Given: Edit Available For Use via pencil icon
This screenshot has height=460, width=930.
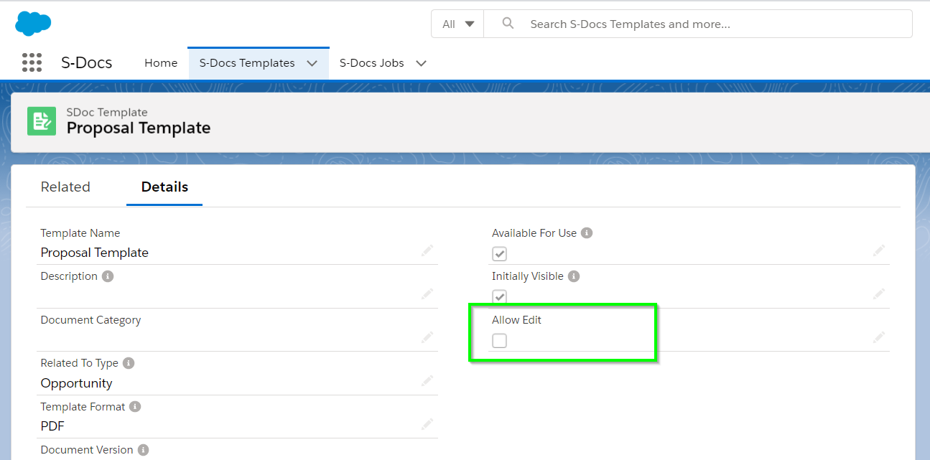Looking at the screenshot, I should (x=879, y=250).
